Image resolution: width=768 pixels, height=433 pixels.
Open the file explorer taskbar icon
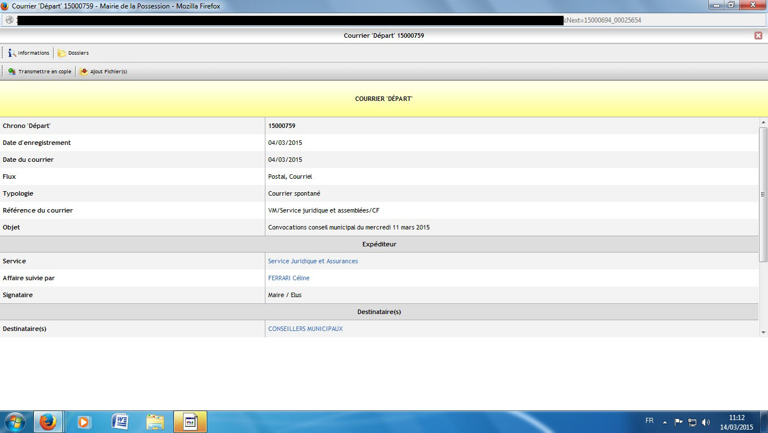(155, 422)
